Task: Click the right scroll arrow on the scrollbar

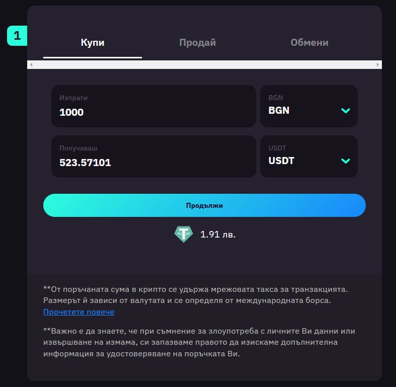Action: click(378, 65)
